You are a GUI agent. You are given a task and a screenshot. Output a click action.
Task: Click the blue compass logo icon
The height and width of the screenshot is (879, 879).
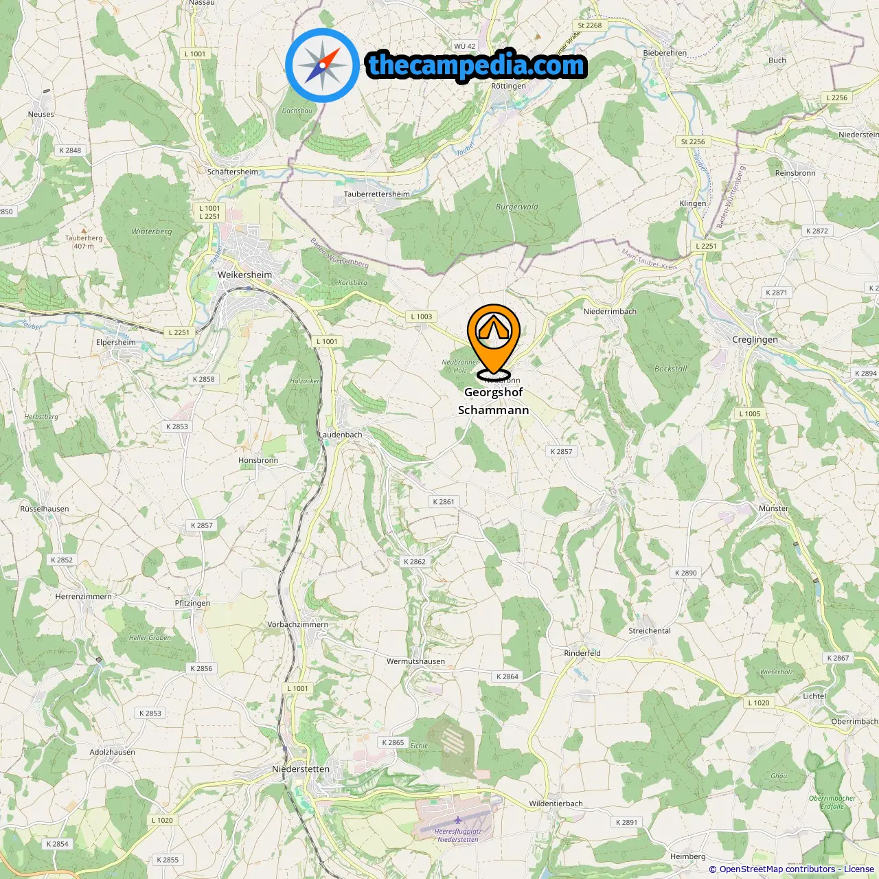323,65
